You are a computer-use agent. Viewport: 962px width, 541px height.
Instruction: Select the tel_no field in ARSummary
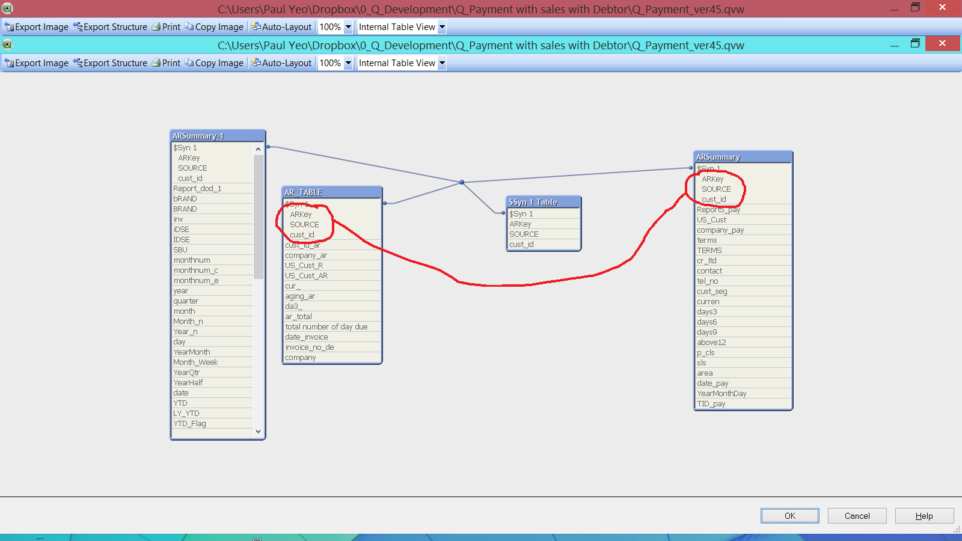pos(743,281)
